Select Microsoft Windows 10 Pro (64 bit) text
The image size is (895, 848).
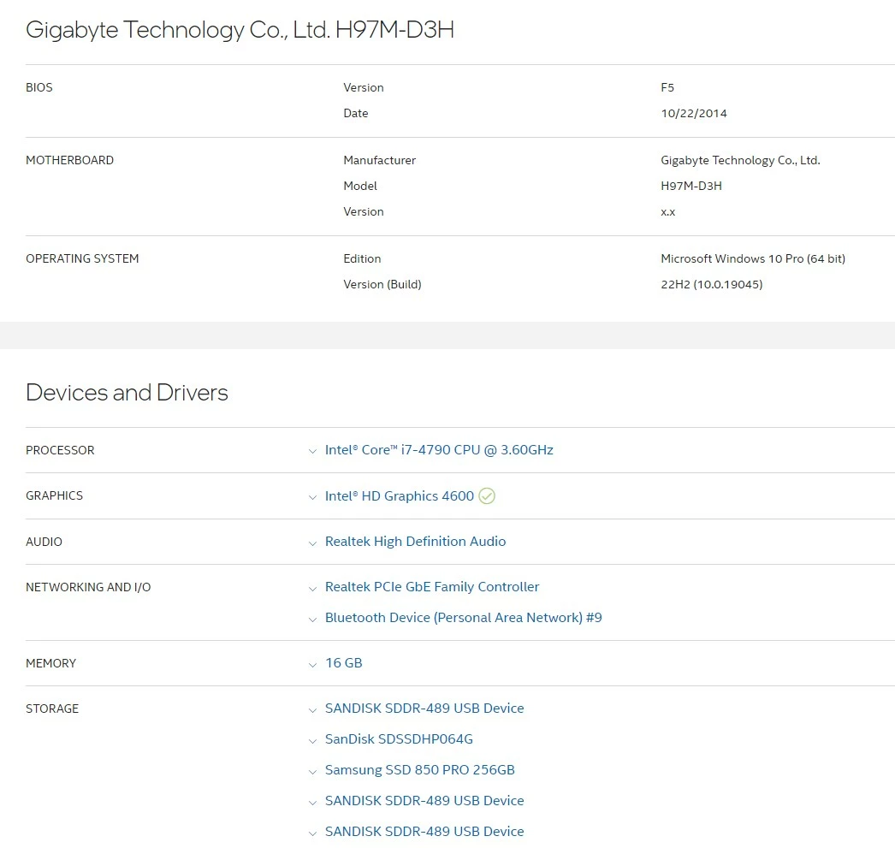753,258
